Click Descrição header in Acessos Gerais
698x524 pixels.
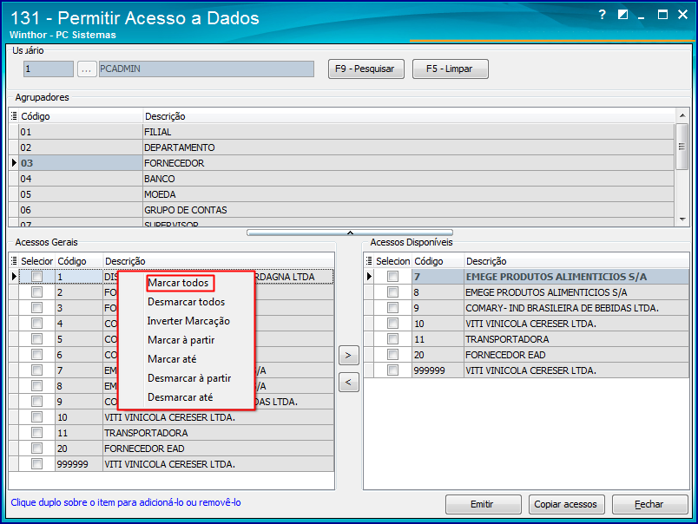pyautogui.click(x=218, y=261)
